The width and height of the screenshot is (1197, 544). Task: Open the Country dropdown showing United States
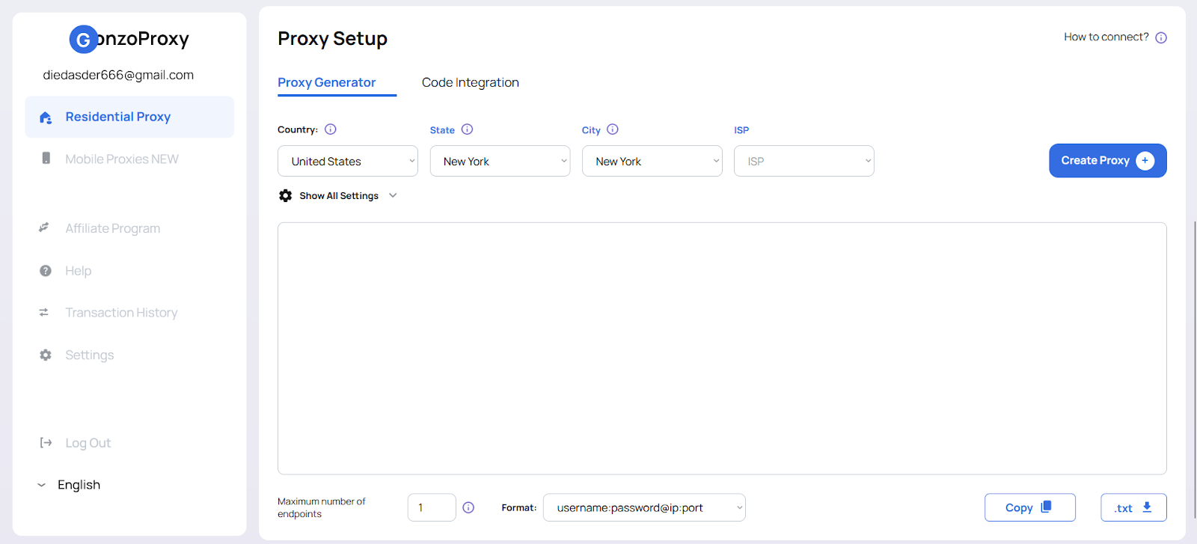(348, 161)
